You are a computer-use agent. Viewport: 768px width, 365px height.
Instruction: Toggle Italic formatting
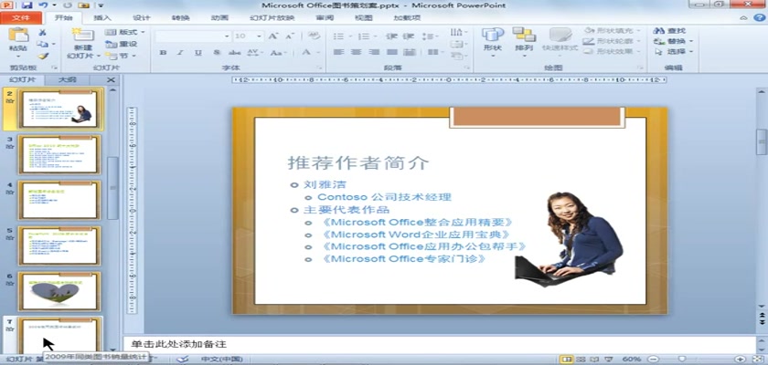click(180, 52)
